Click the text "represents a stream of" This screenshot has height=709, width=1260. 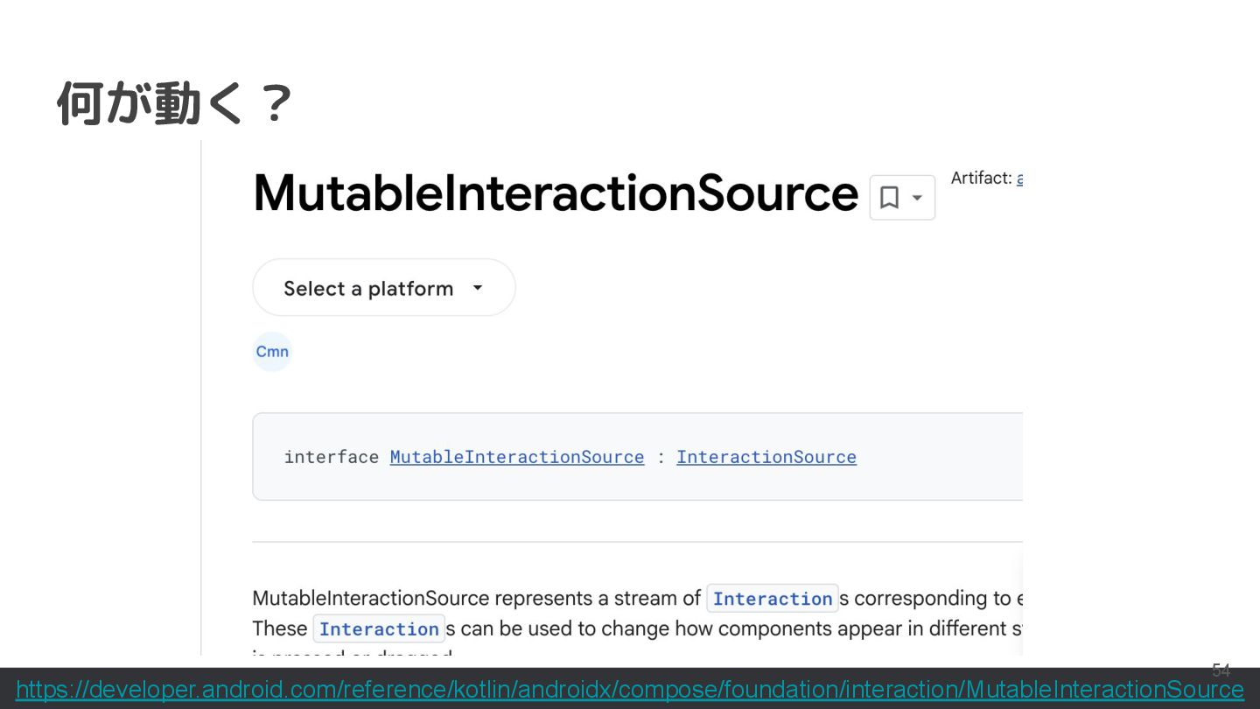tap(598, 599)
